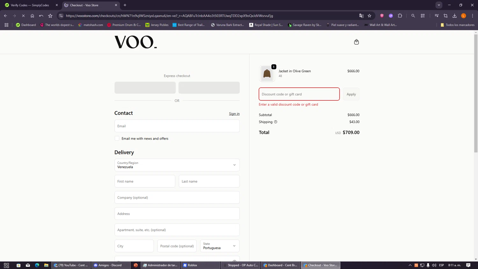This screenshot has height=269, width=478.
Task: Click the page vertical scrollbar
Action: [476, 93]
